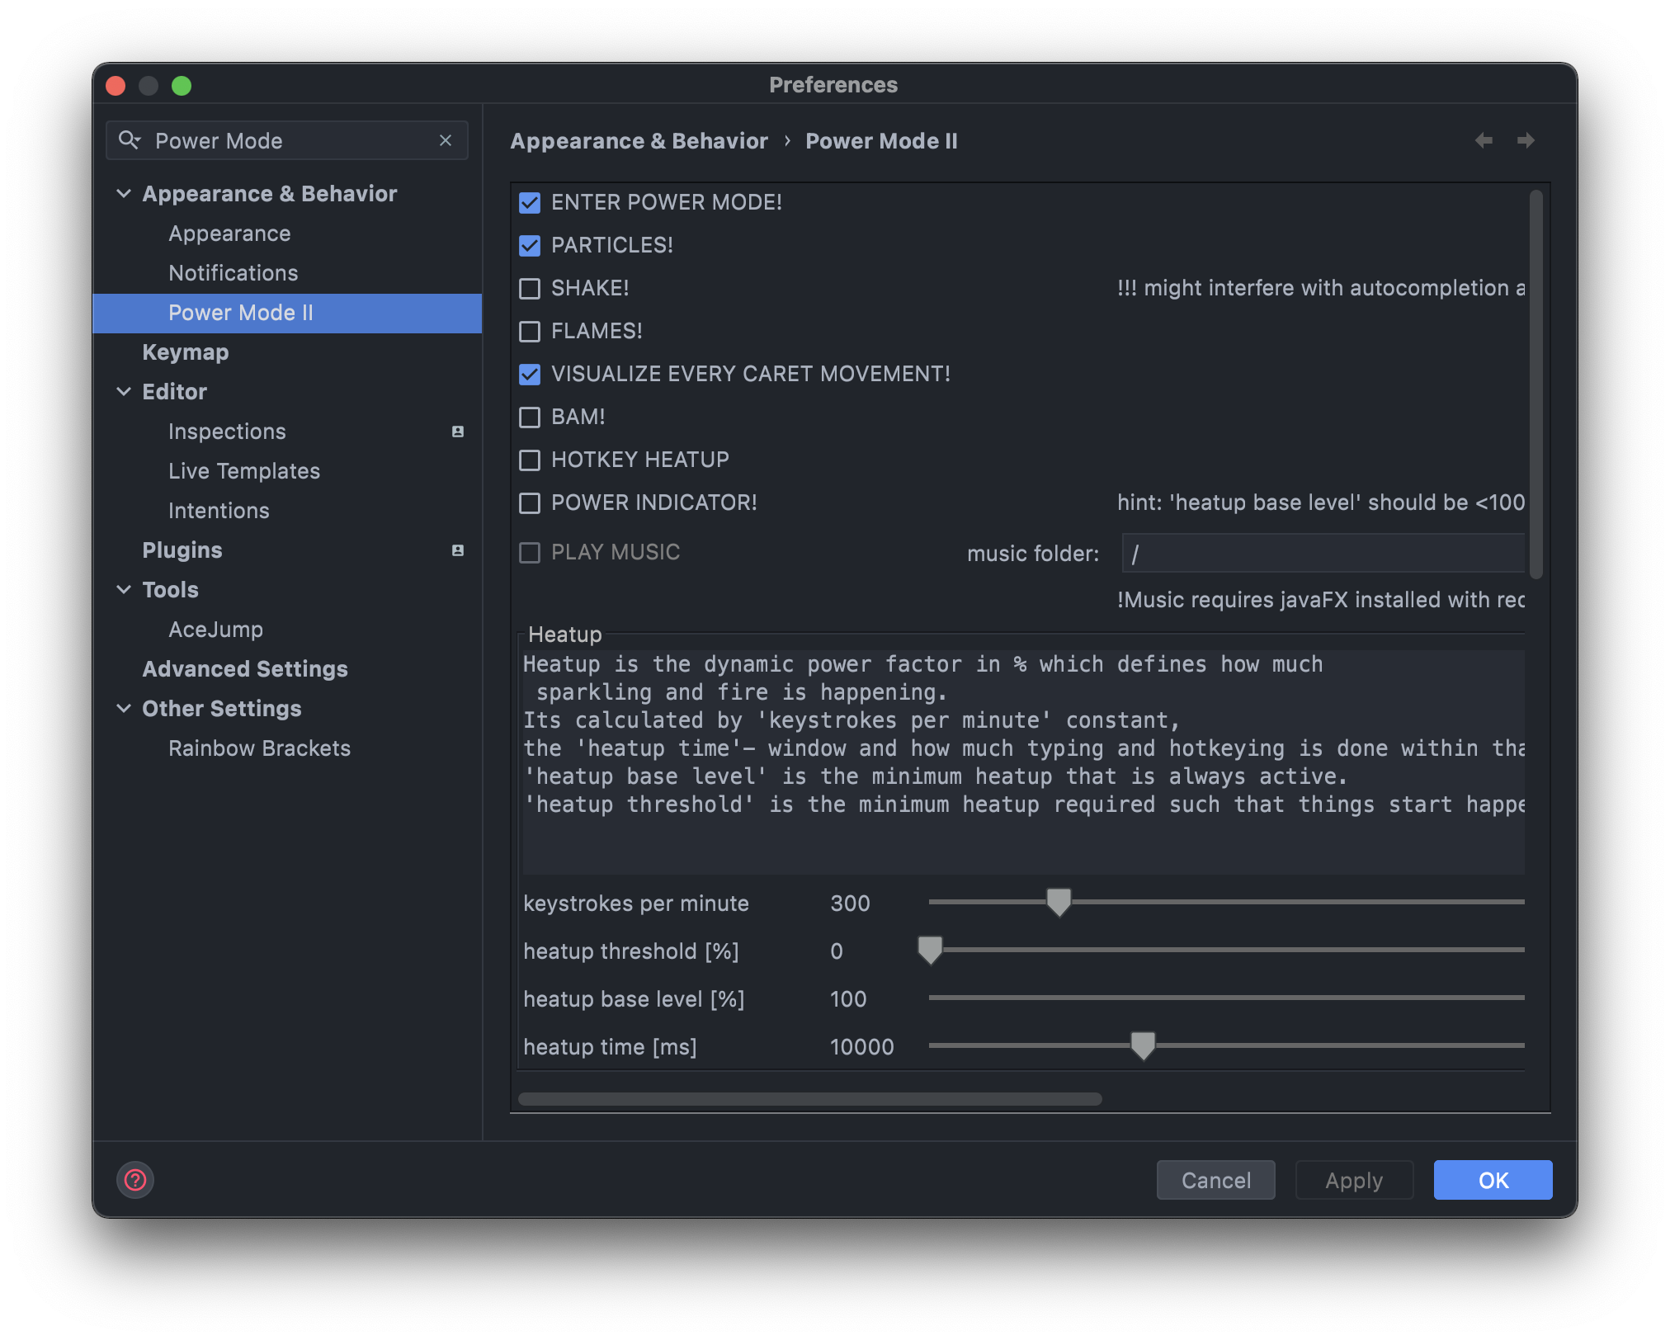Uncheck the PARTICLES! option
1670x1340 pixels.
click(530, 246)
